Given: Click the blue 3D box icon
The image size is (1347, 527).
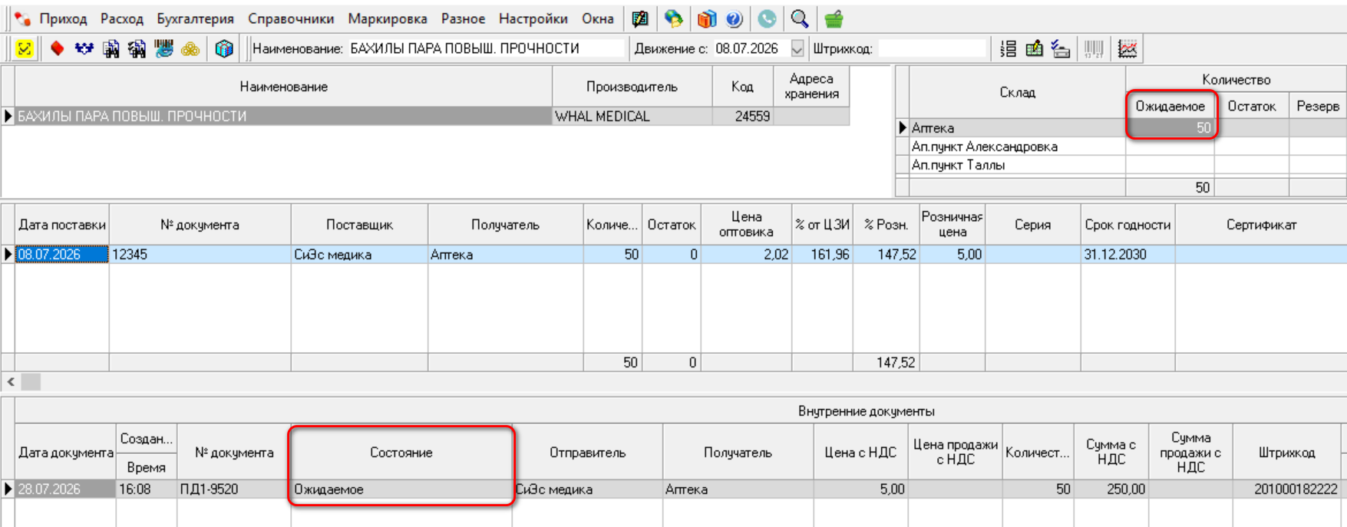Looking at the screenshot, I should click(x=224, y=49).
